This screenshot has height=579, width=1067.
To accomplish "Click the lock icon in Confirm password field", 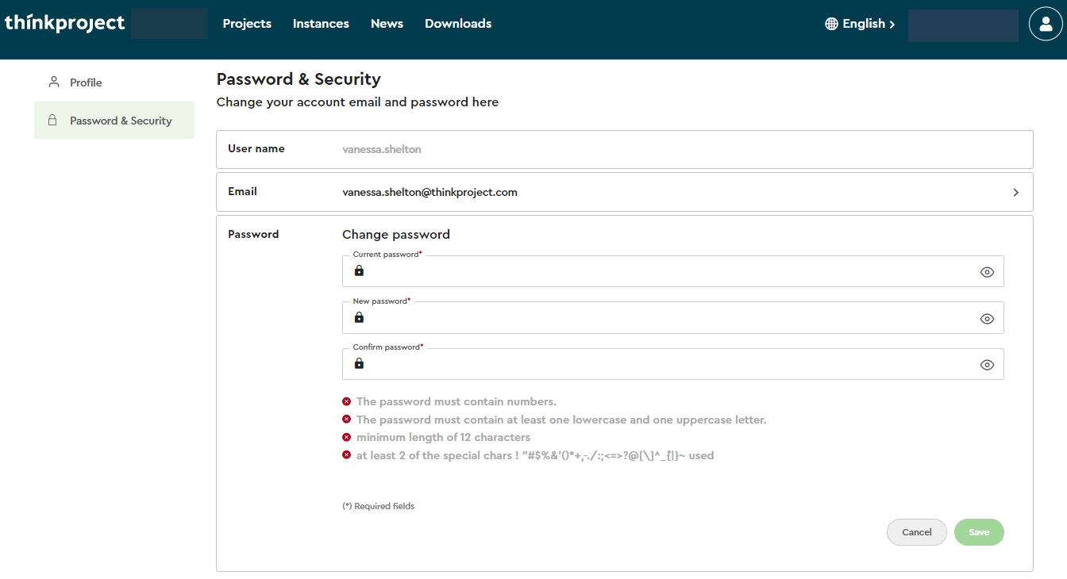I will click(359, 364).
